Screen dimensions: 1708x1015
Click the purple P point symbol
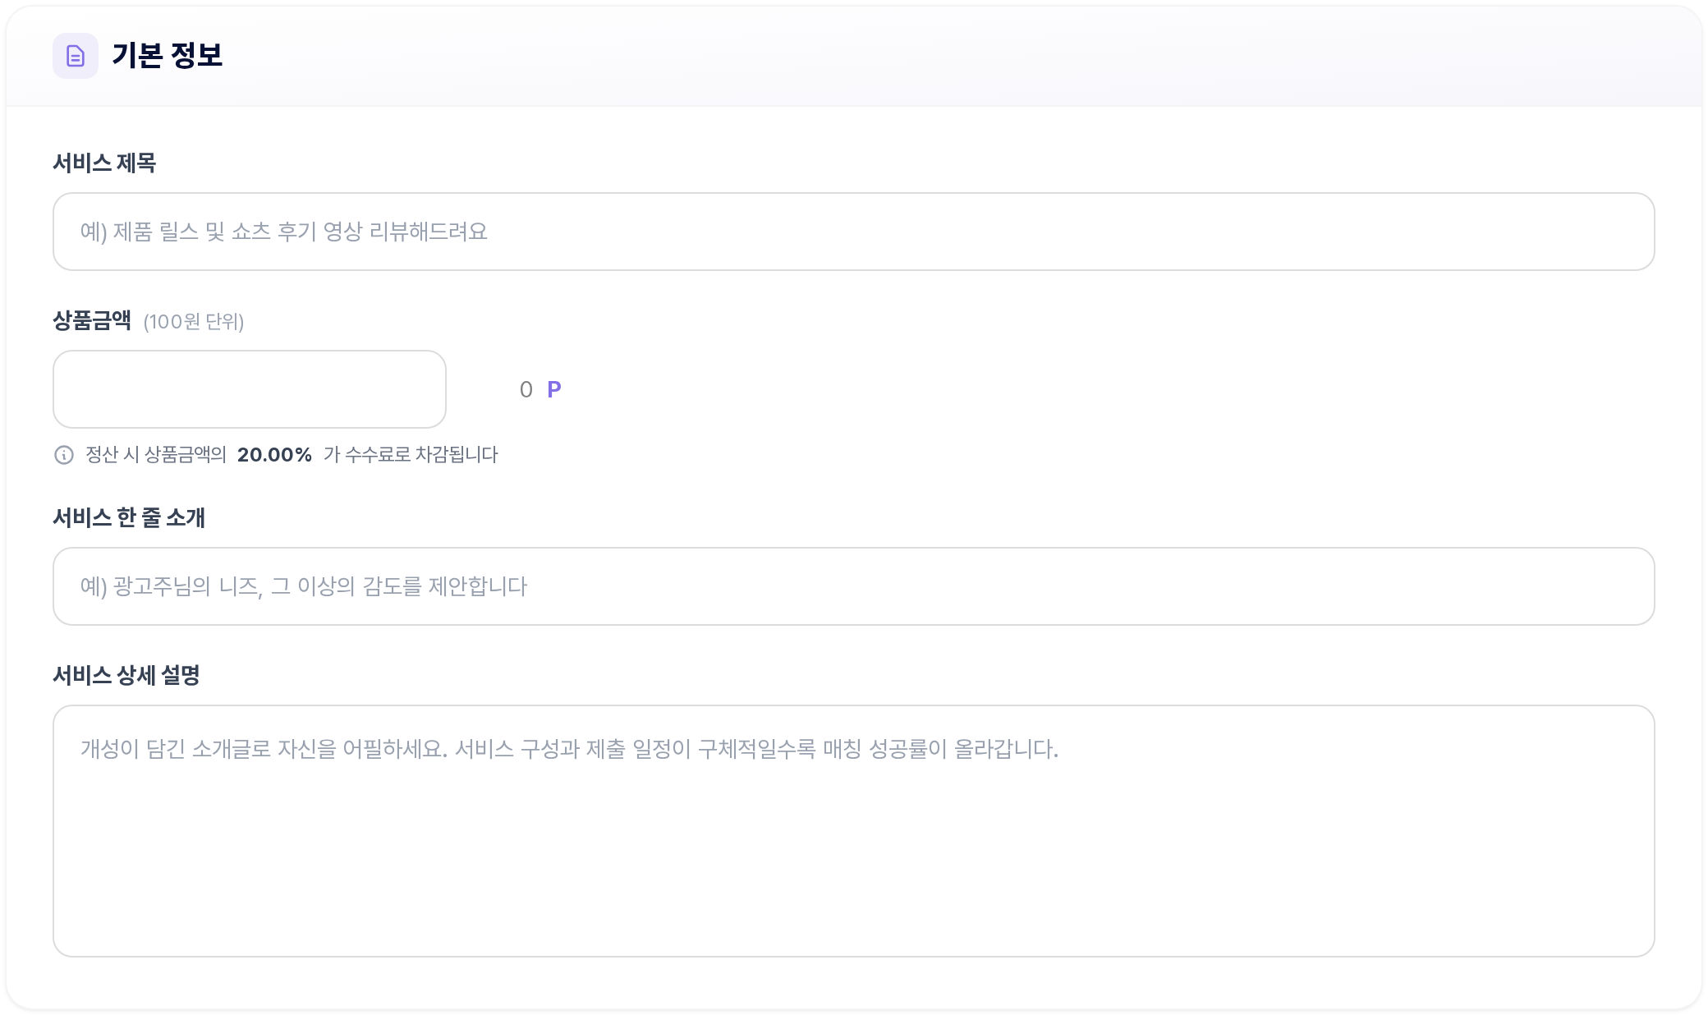tap(554, 389)
